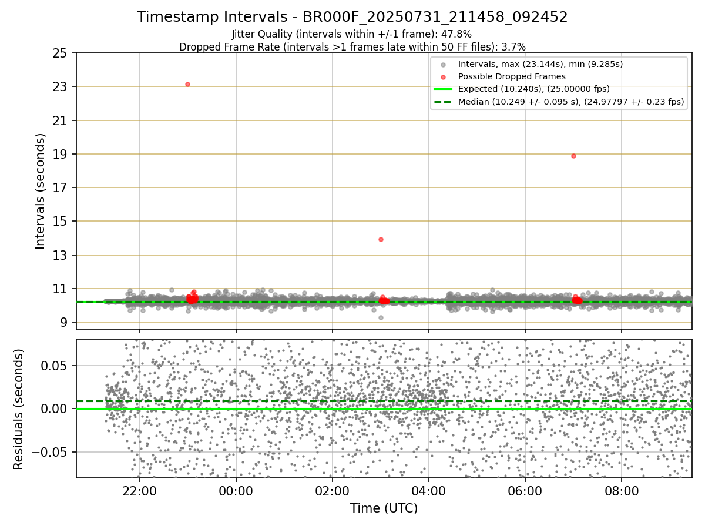Screen dimensions: 705x529
Task: Click the 23 y-axis tick label
Action: (x=61, y=87)
